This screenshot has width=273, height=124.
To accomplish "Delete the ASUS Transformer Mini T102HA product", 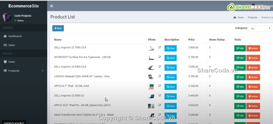I will point(253,116).
